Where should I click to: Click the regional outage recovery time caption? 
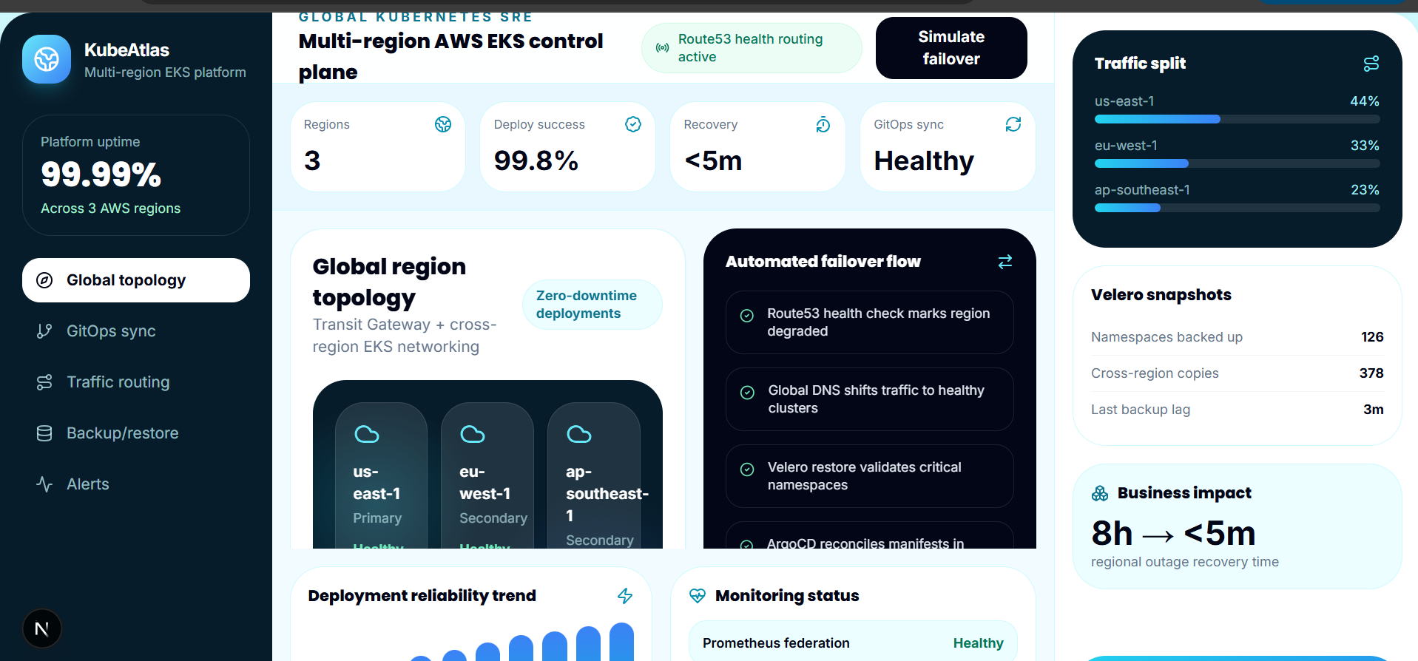coord(1185,562)
